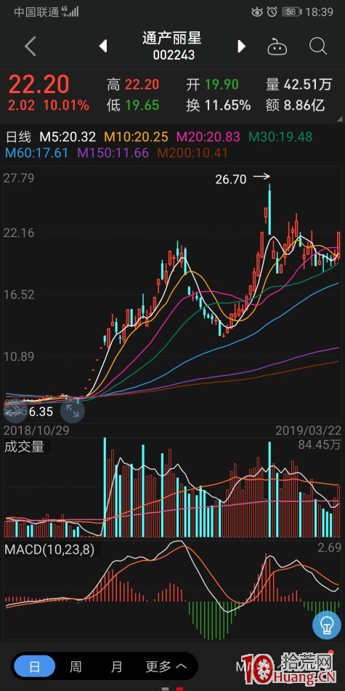Image resolution: width=345 pixels, height=691 pixels.
Task: Tap the battery indicator in status bar
Action: coord(291,12)
